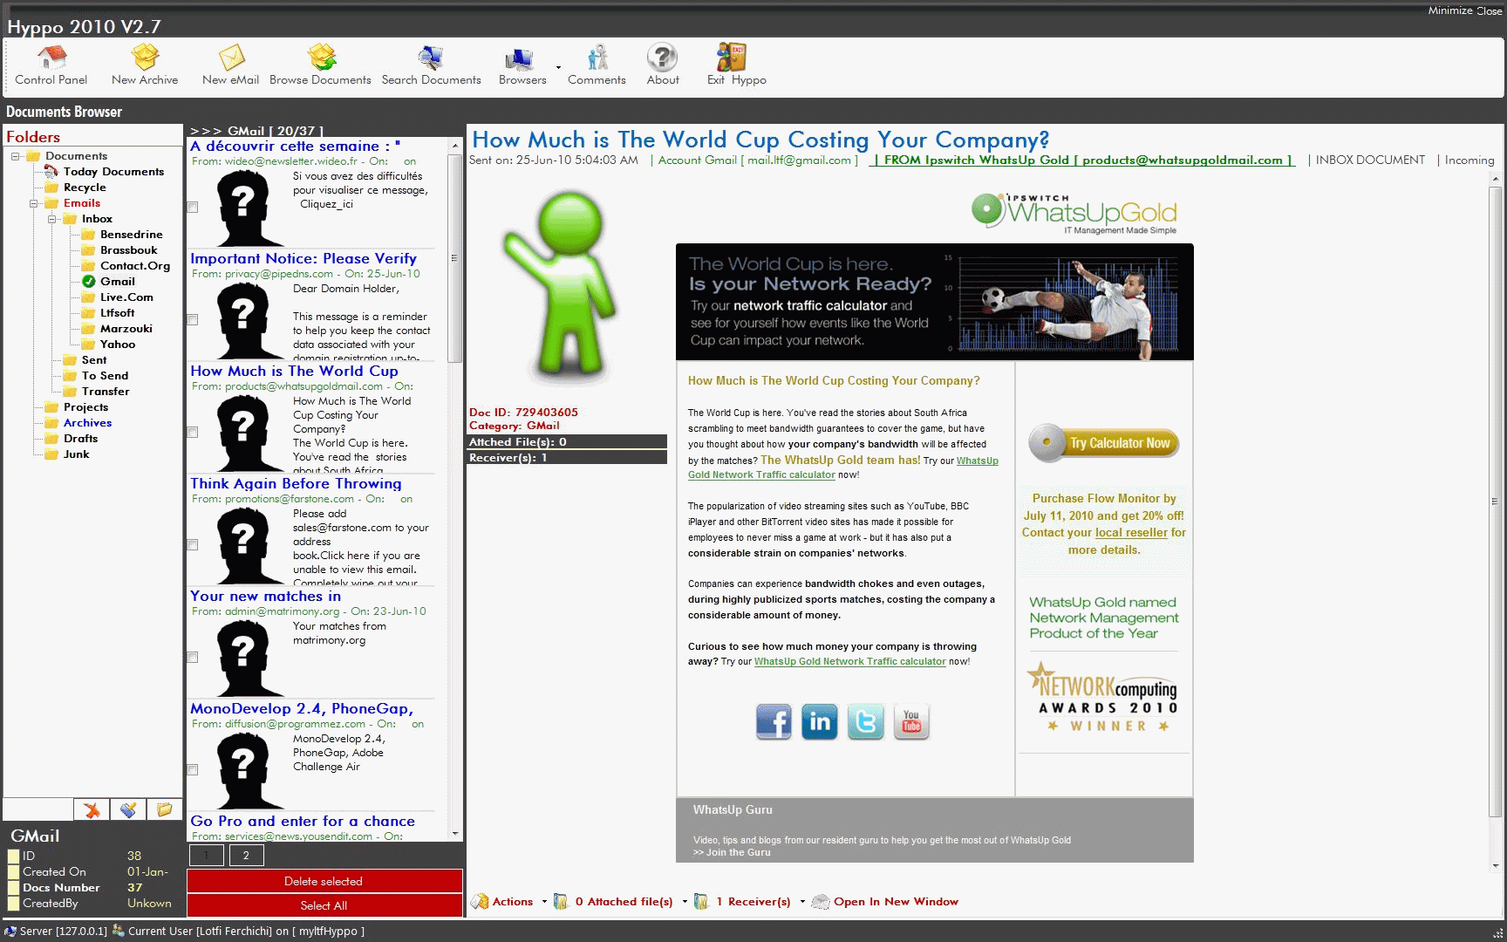
Task: Collapse the Documents root tree node
Action: tap(16, 156)
